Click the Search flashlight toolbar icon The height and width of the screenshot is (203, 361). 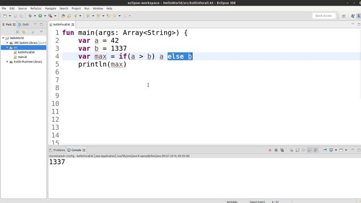(75, 16)
